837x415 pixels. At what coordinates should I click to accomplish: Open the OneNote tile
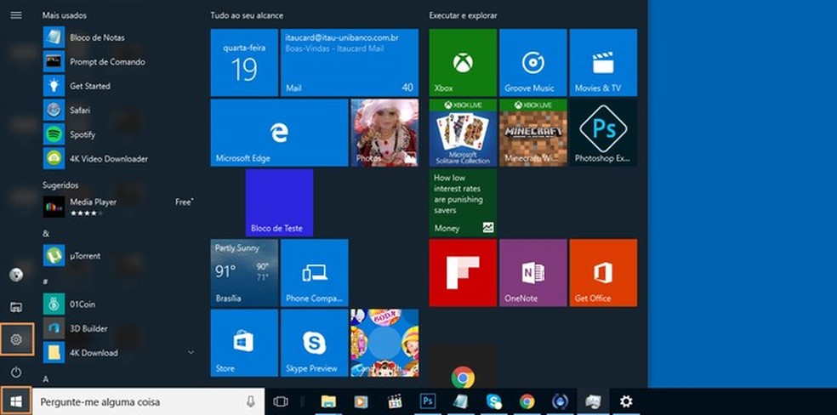coord(532,273)
